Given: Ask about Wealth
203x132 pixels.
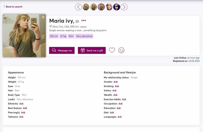Looking at the screenshot, I should point(115,95).
